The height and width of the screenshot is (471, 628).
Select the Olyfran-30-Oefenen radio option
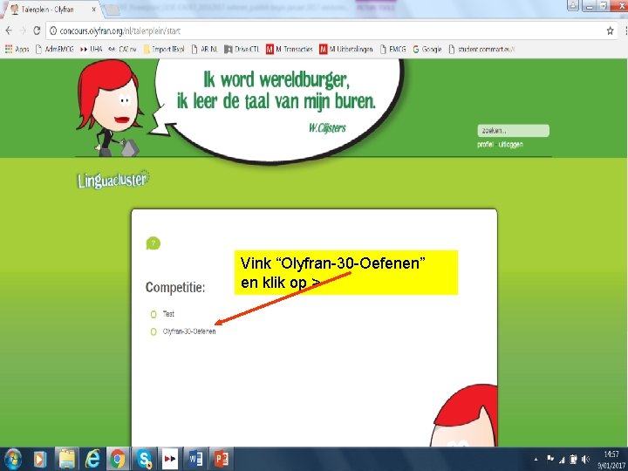[153, 331]
